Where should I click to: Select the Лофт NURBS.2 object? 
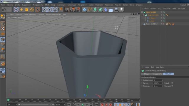(x=152, y=24)
